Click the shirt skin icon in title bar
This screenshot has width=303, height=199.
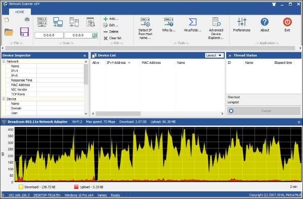click(x=274, y=4)
